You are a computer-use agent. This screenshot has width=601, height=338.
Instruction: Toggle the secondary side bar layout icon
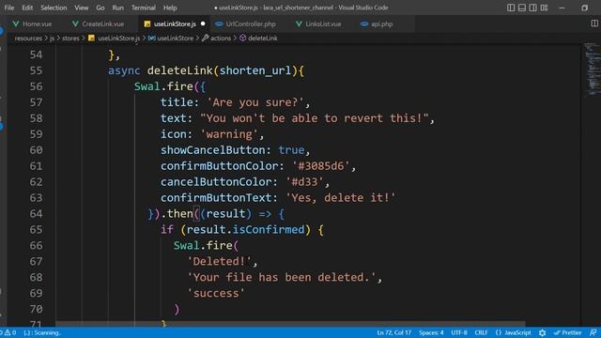tap(532, 8)
